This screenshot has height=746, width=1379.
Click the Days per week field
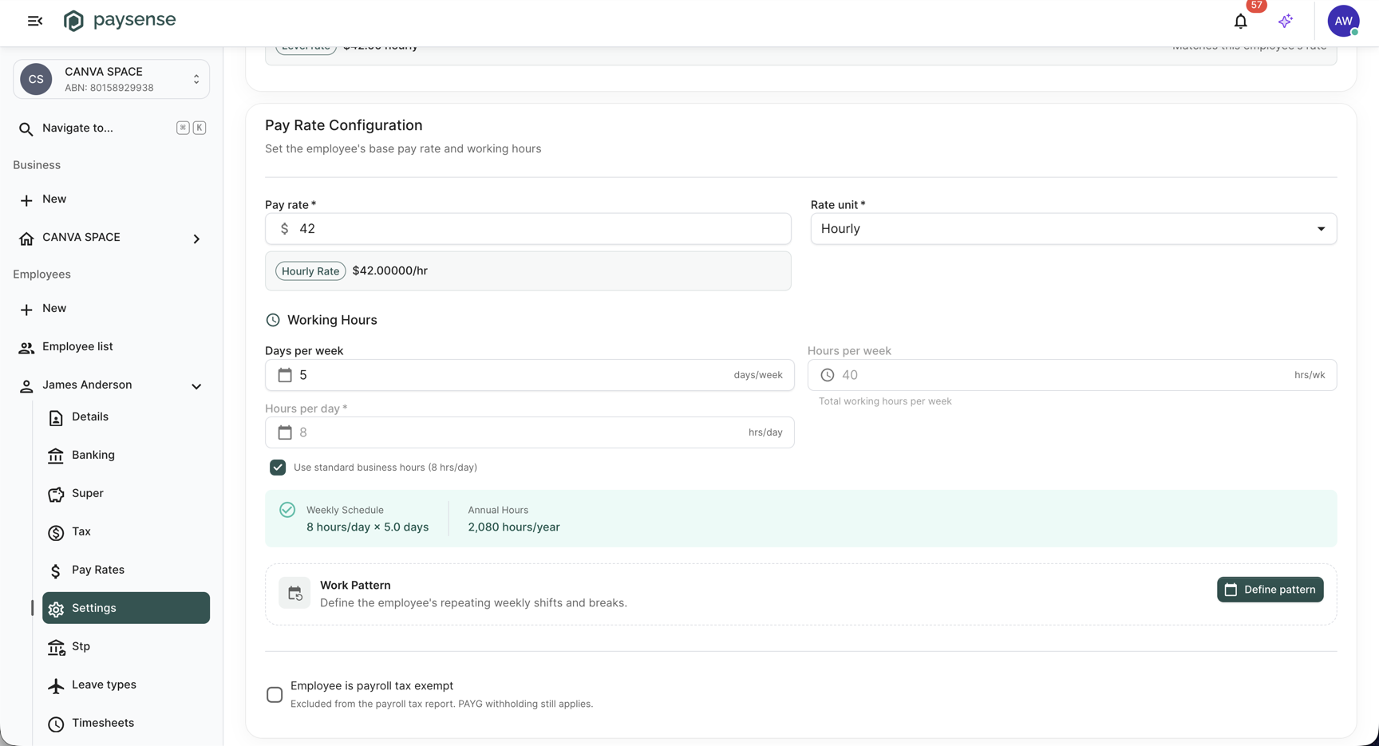(x=530, y=375)
